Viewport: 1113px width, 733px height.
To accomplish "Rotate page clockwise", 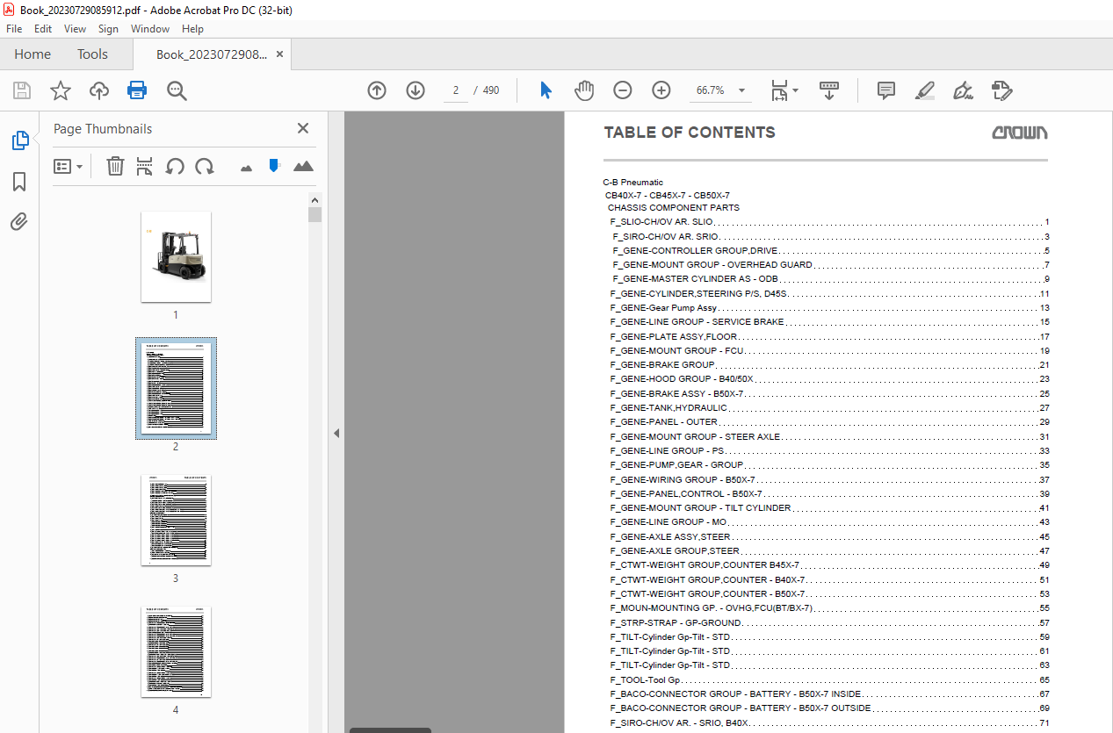I will [205, 166].
